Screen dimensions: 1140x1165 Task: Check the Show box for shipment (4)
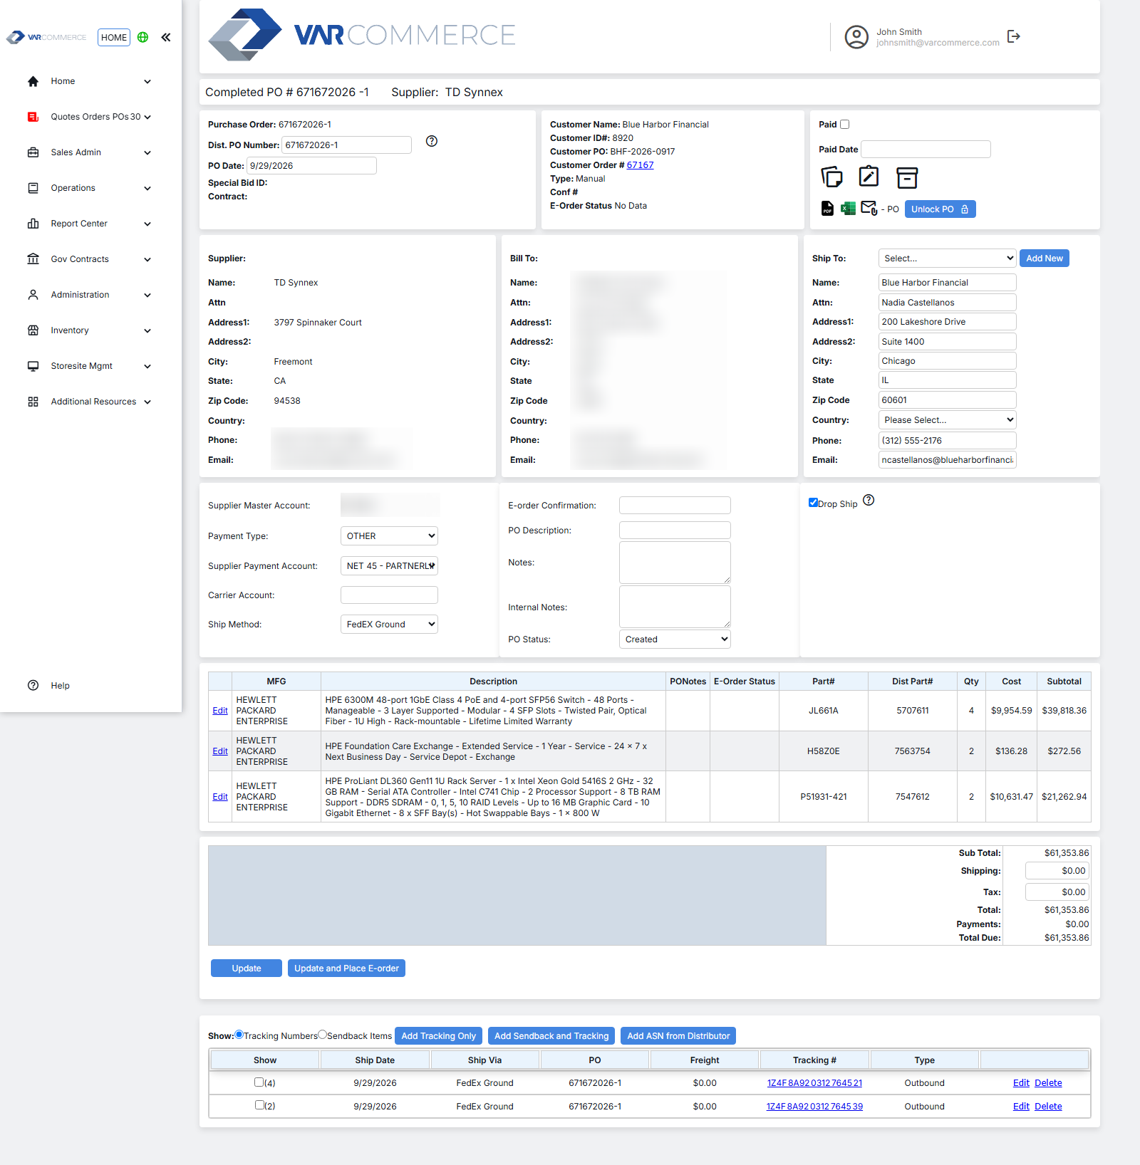click(x=259, y=1082)
